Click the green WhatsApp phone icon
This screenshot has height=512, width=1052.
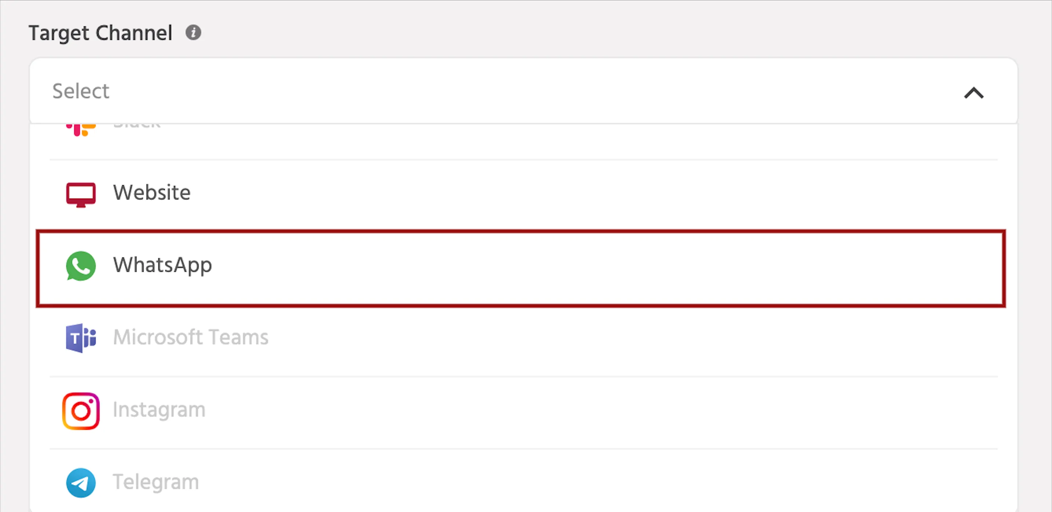pyautogui.click(x=81, y=266)
